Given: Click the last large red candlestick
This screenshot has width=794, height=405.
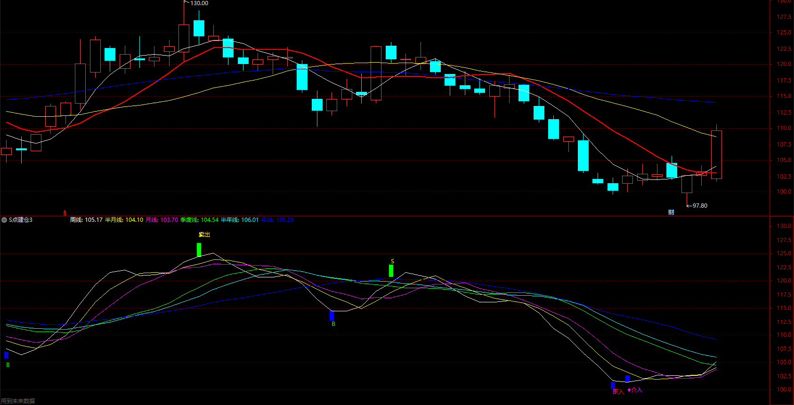Looking at the screenshot, I should (x=716, y=154).
